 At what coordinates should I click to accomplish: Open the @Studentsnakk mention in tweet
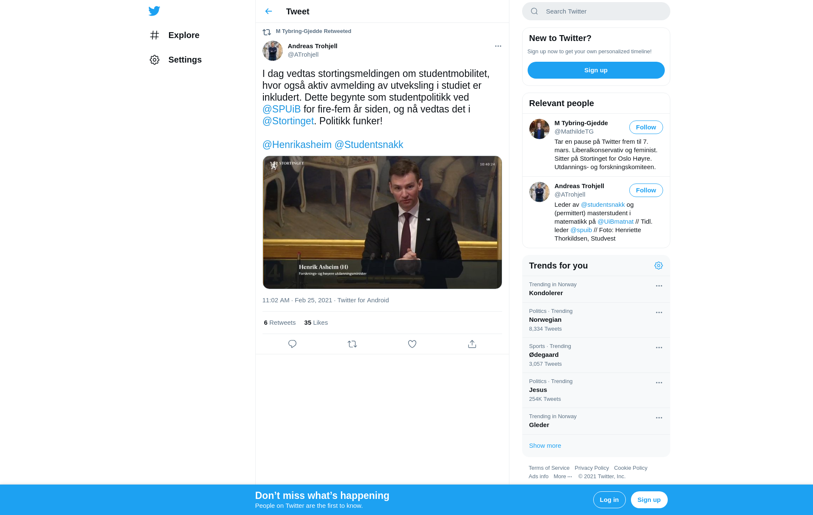369,145
